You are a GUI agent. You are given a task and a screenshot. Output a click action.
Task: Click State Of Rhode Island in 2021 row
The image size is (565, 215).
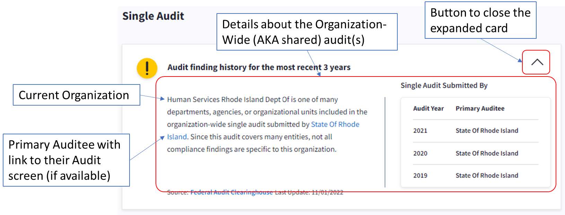(487, 131)
